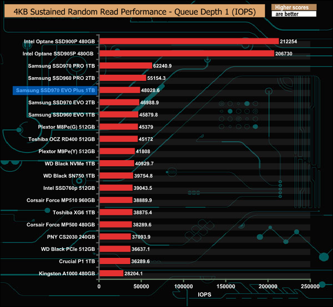Select the Intel Optane SSD900P 480GB label

click(x=59, y=41)
